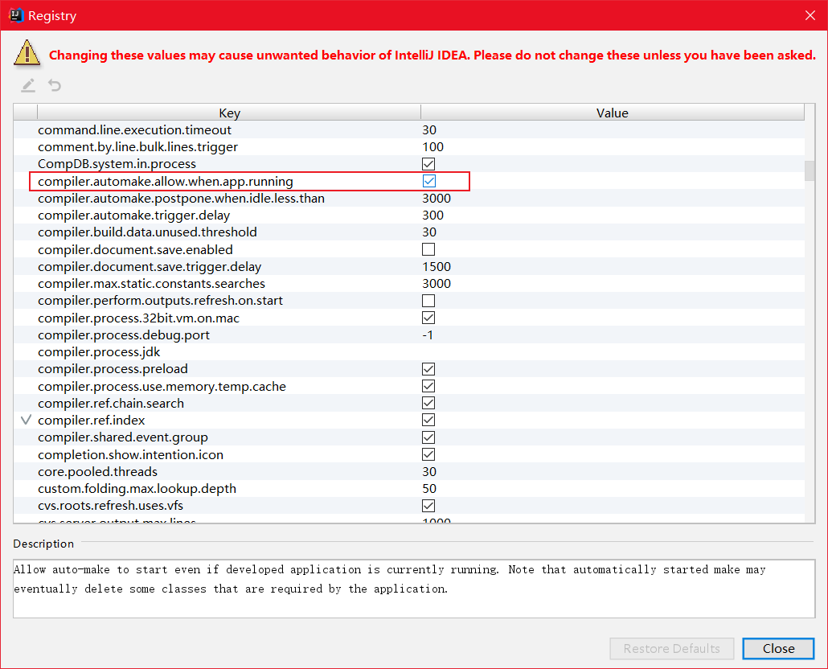Toggle completion.show.intention.icon checkbox
828x669 pixels.
428,454
